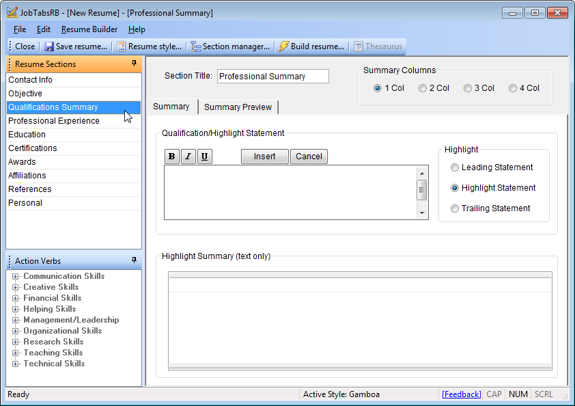The width and height of the screenshot is (575, 406).
Task: Click the Insert button
Action: 264,157
